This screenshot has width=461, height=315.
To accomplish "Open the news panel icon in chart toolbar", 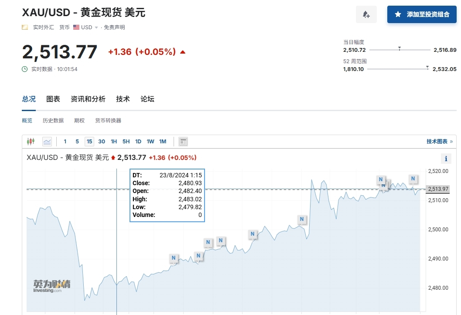I will coord(183,142).
